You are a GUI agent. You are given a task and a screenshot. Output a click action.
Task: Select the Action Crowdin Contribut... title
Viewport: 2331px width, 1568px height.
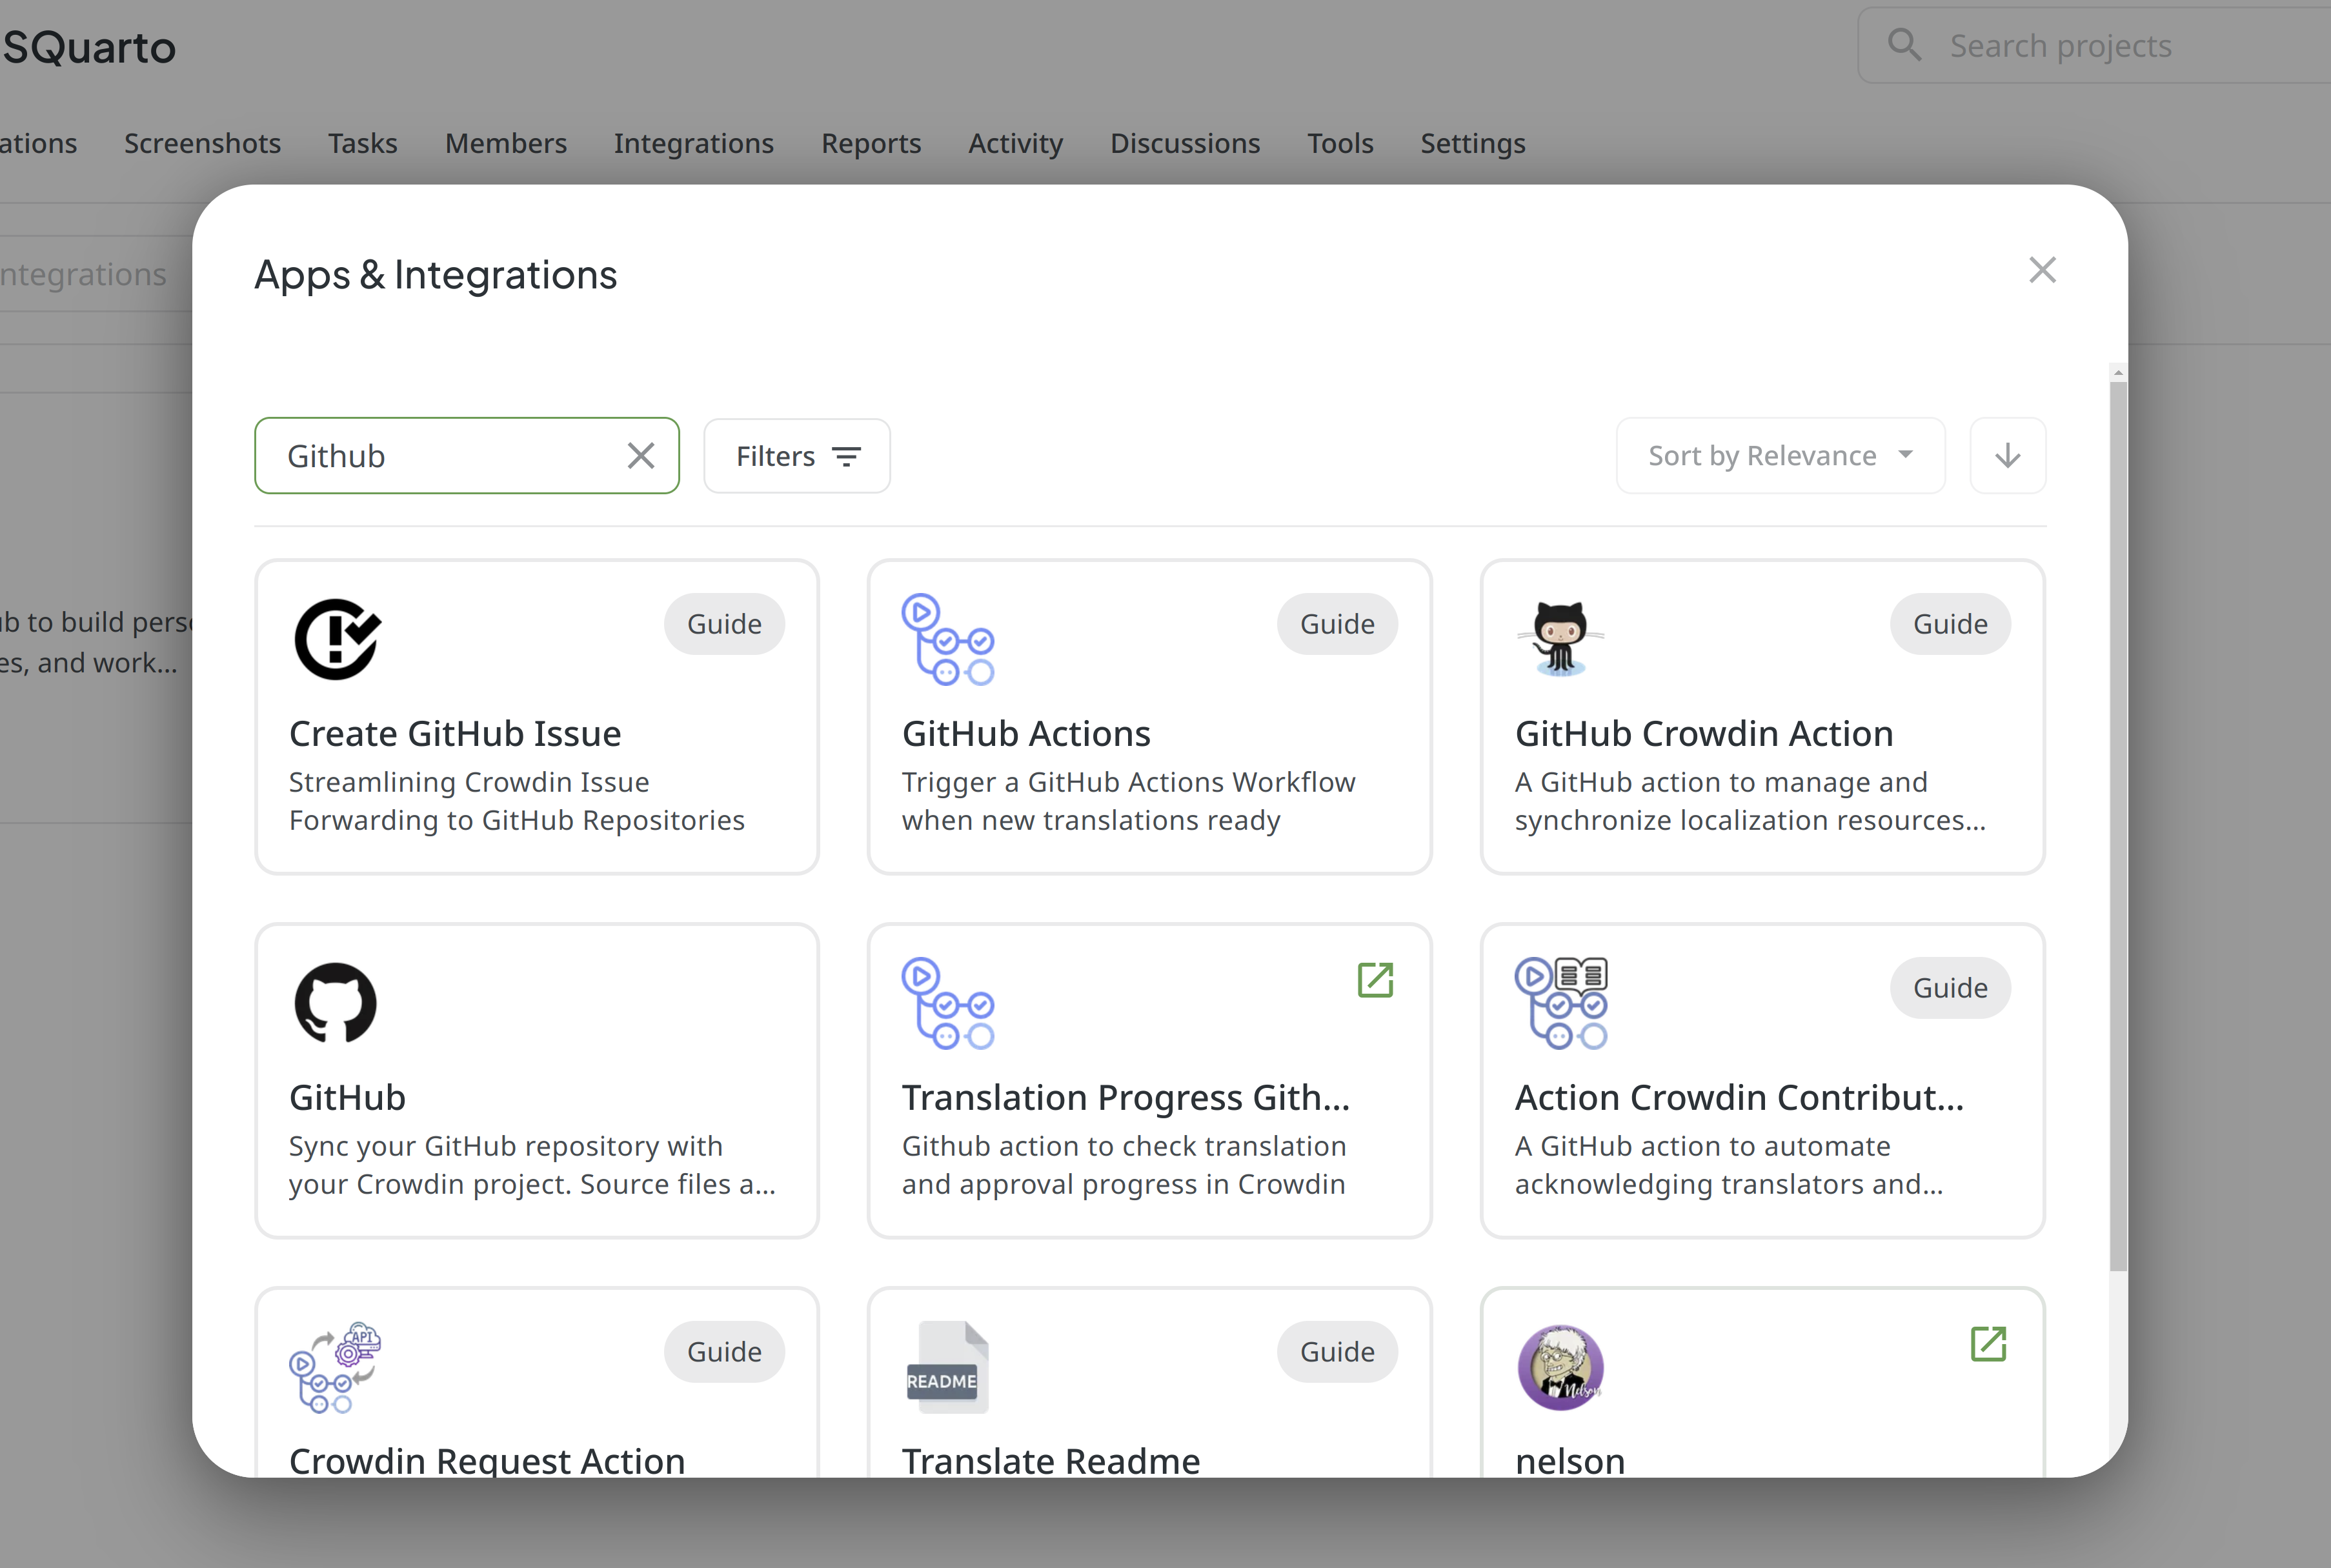[x=1739, y=1098]
